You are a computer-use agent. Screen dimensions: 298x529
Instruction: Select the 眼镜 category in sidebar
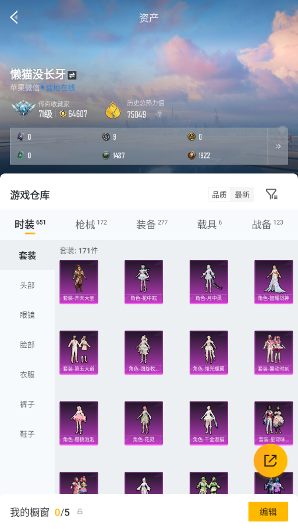27,315
